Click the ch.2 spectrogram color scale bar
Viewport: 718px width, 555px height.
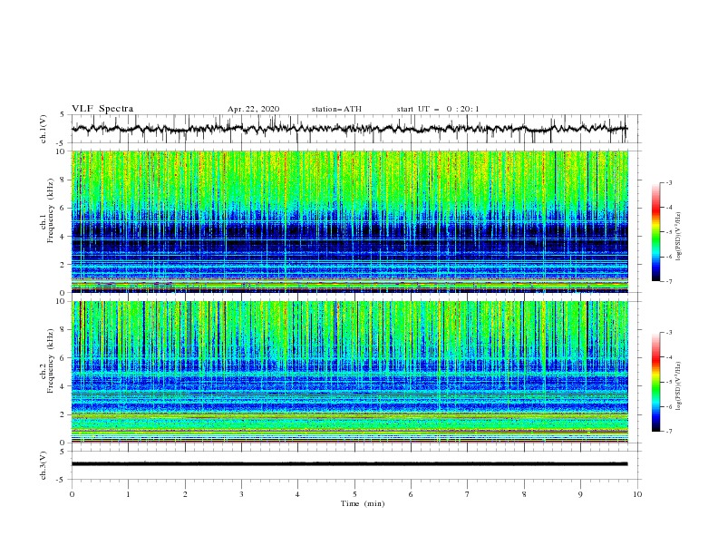656,382
